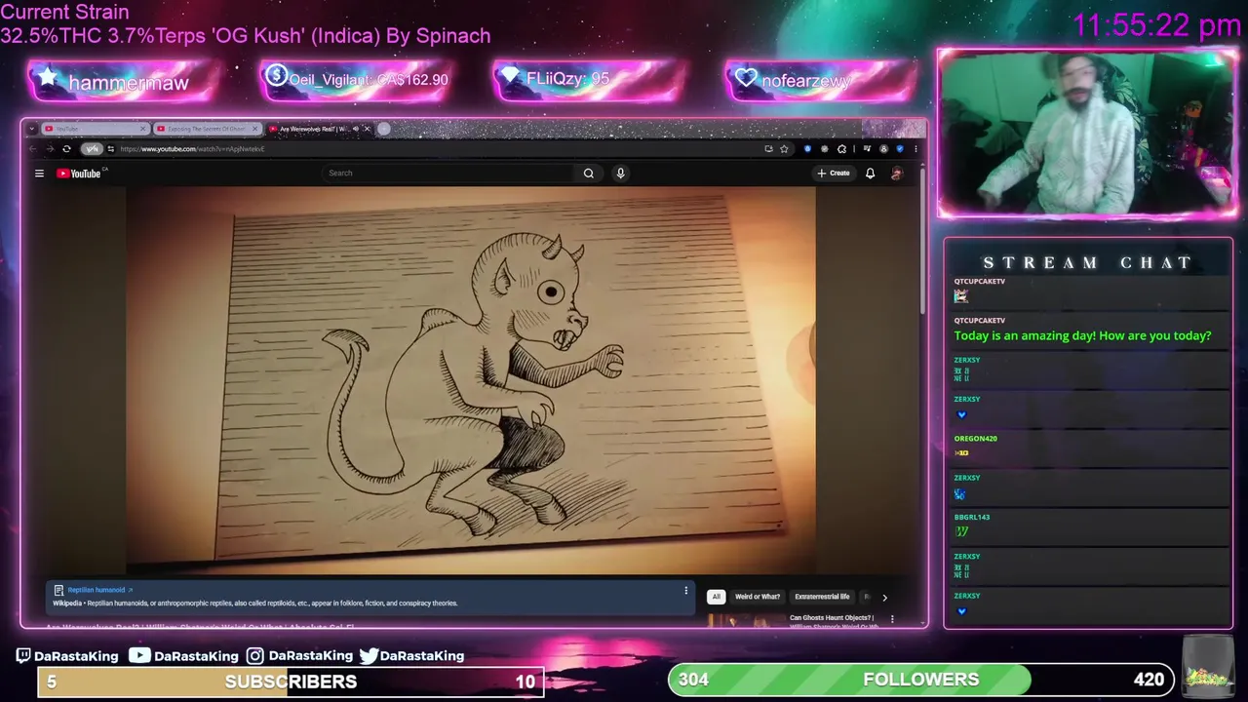Screen dimensions: 1248x702
Task: Click BBGRL143 username in stream chat
Action: pyautogui.click(x=971, y=518)
